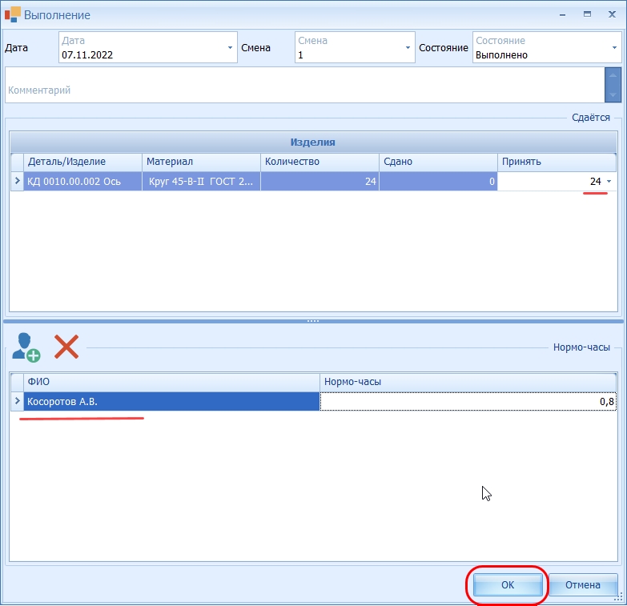The image size is (627, 606).
Task: Click the Отмена button
Action: click(x=583, y=585)
